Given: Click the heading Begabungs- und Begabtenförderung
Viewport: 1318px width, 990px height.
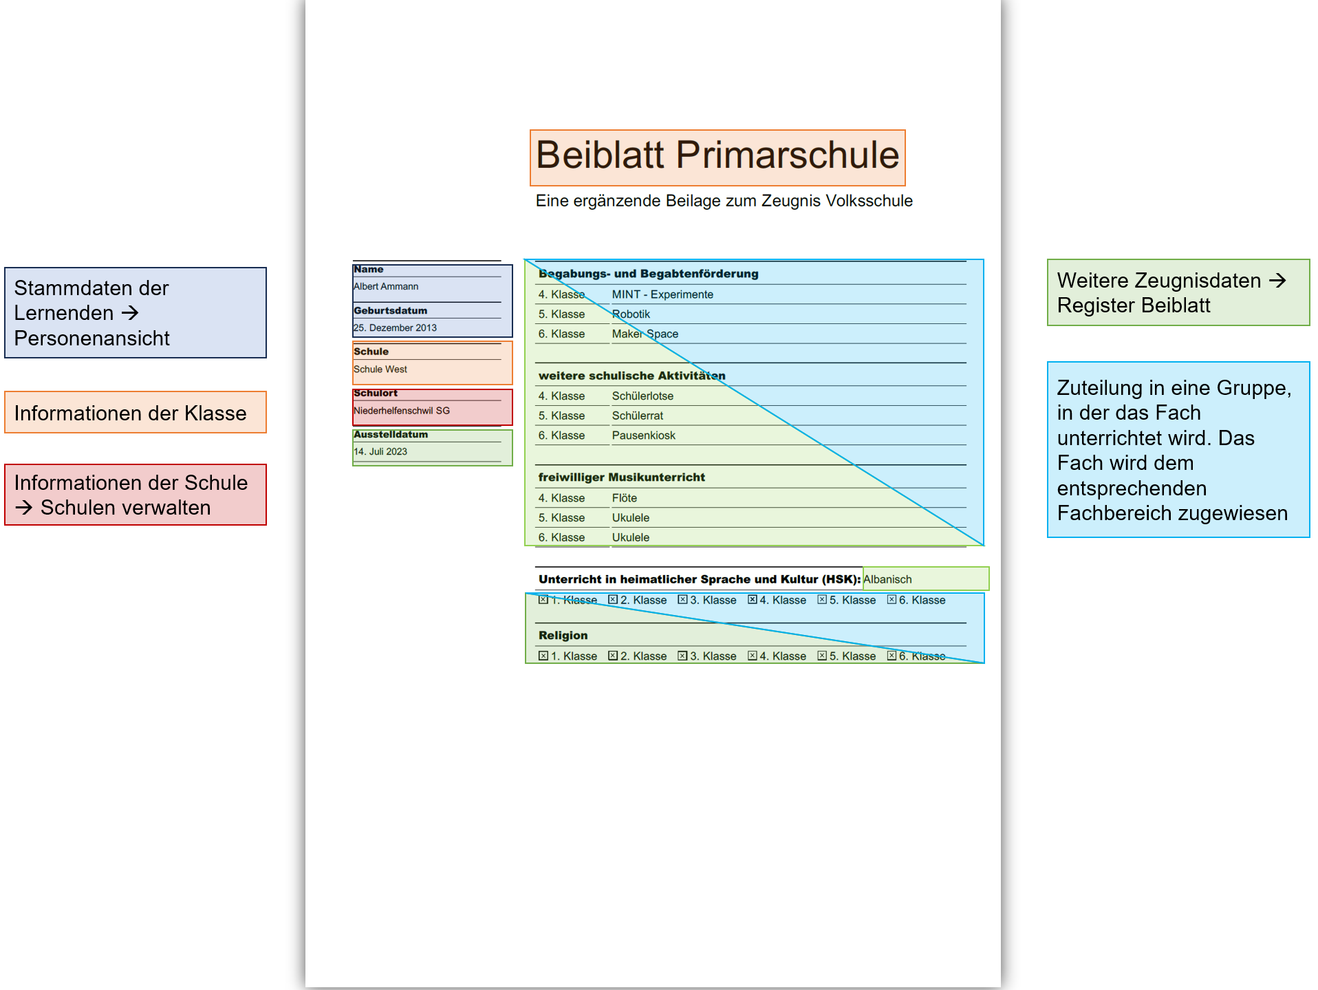Looking at the screenshot, I should coord(649,274).
